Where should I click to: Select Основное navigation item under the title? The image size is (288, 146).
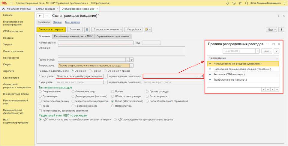pyautogui.click(x=44, y=22)
